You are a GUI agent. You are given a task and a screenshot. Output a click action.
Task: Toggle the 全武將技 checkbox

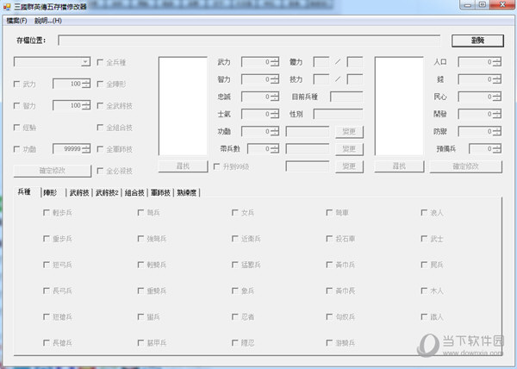(x=102, y=105)
